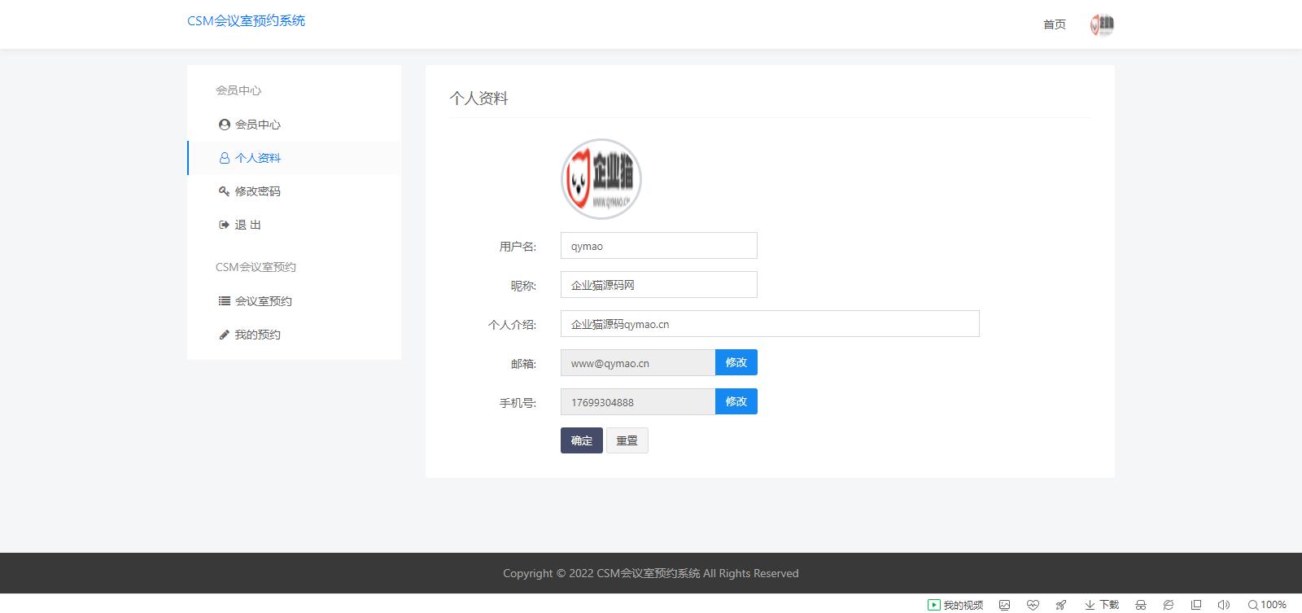Open 我的预约 in the sidebar
The image size is (1302, 613).
click(x=294, y=335)
